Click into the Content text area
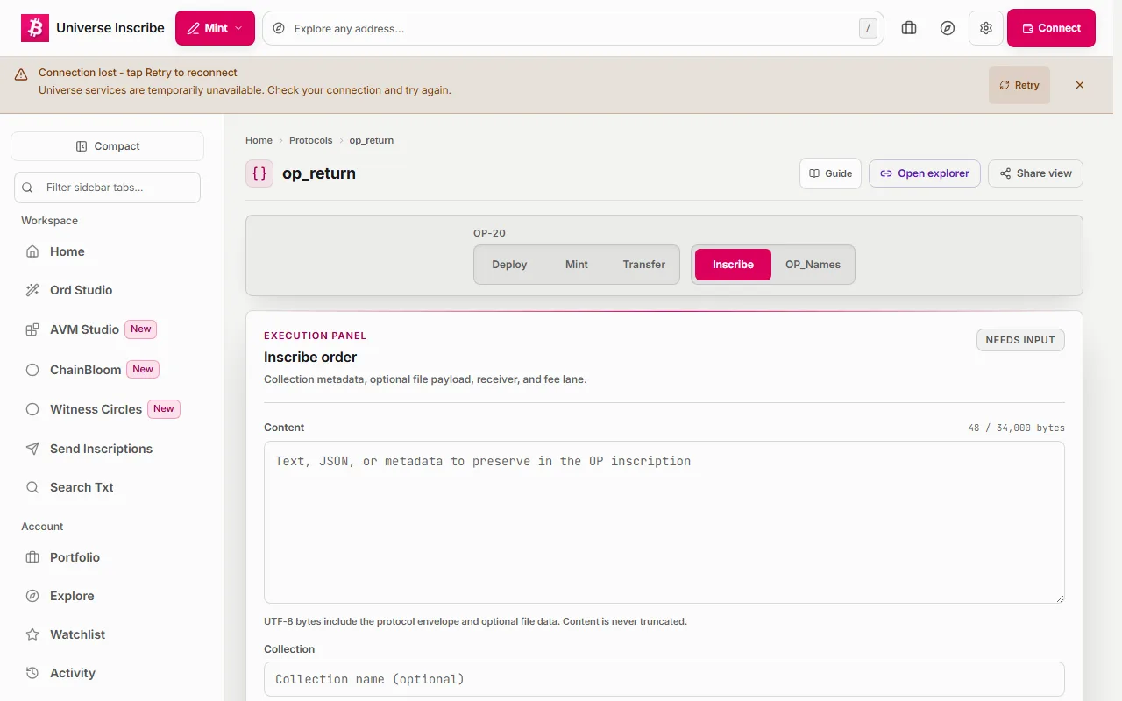 click(664, 522)
